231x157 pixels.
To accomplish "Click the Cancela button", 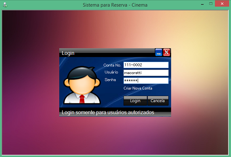I will pos(158,101).
